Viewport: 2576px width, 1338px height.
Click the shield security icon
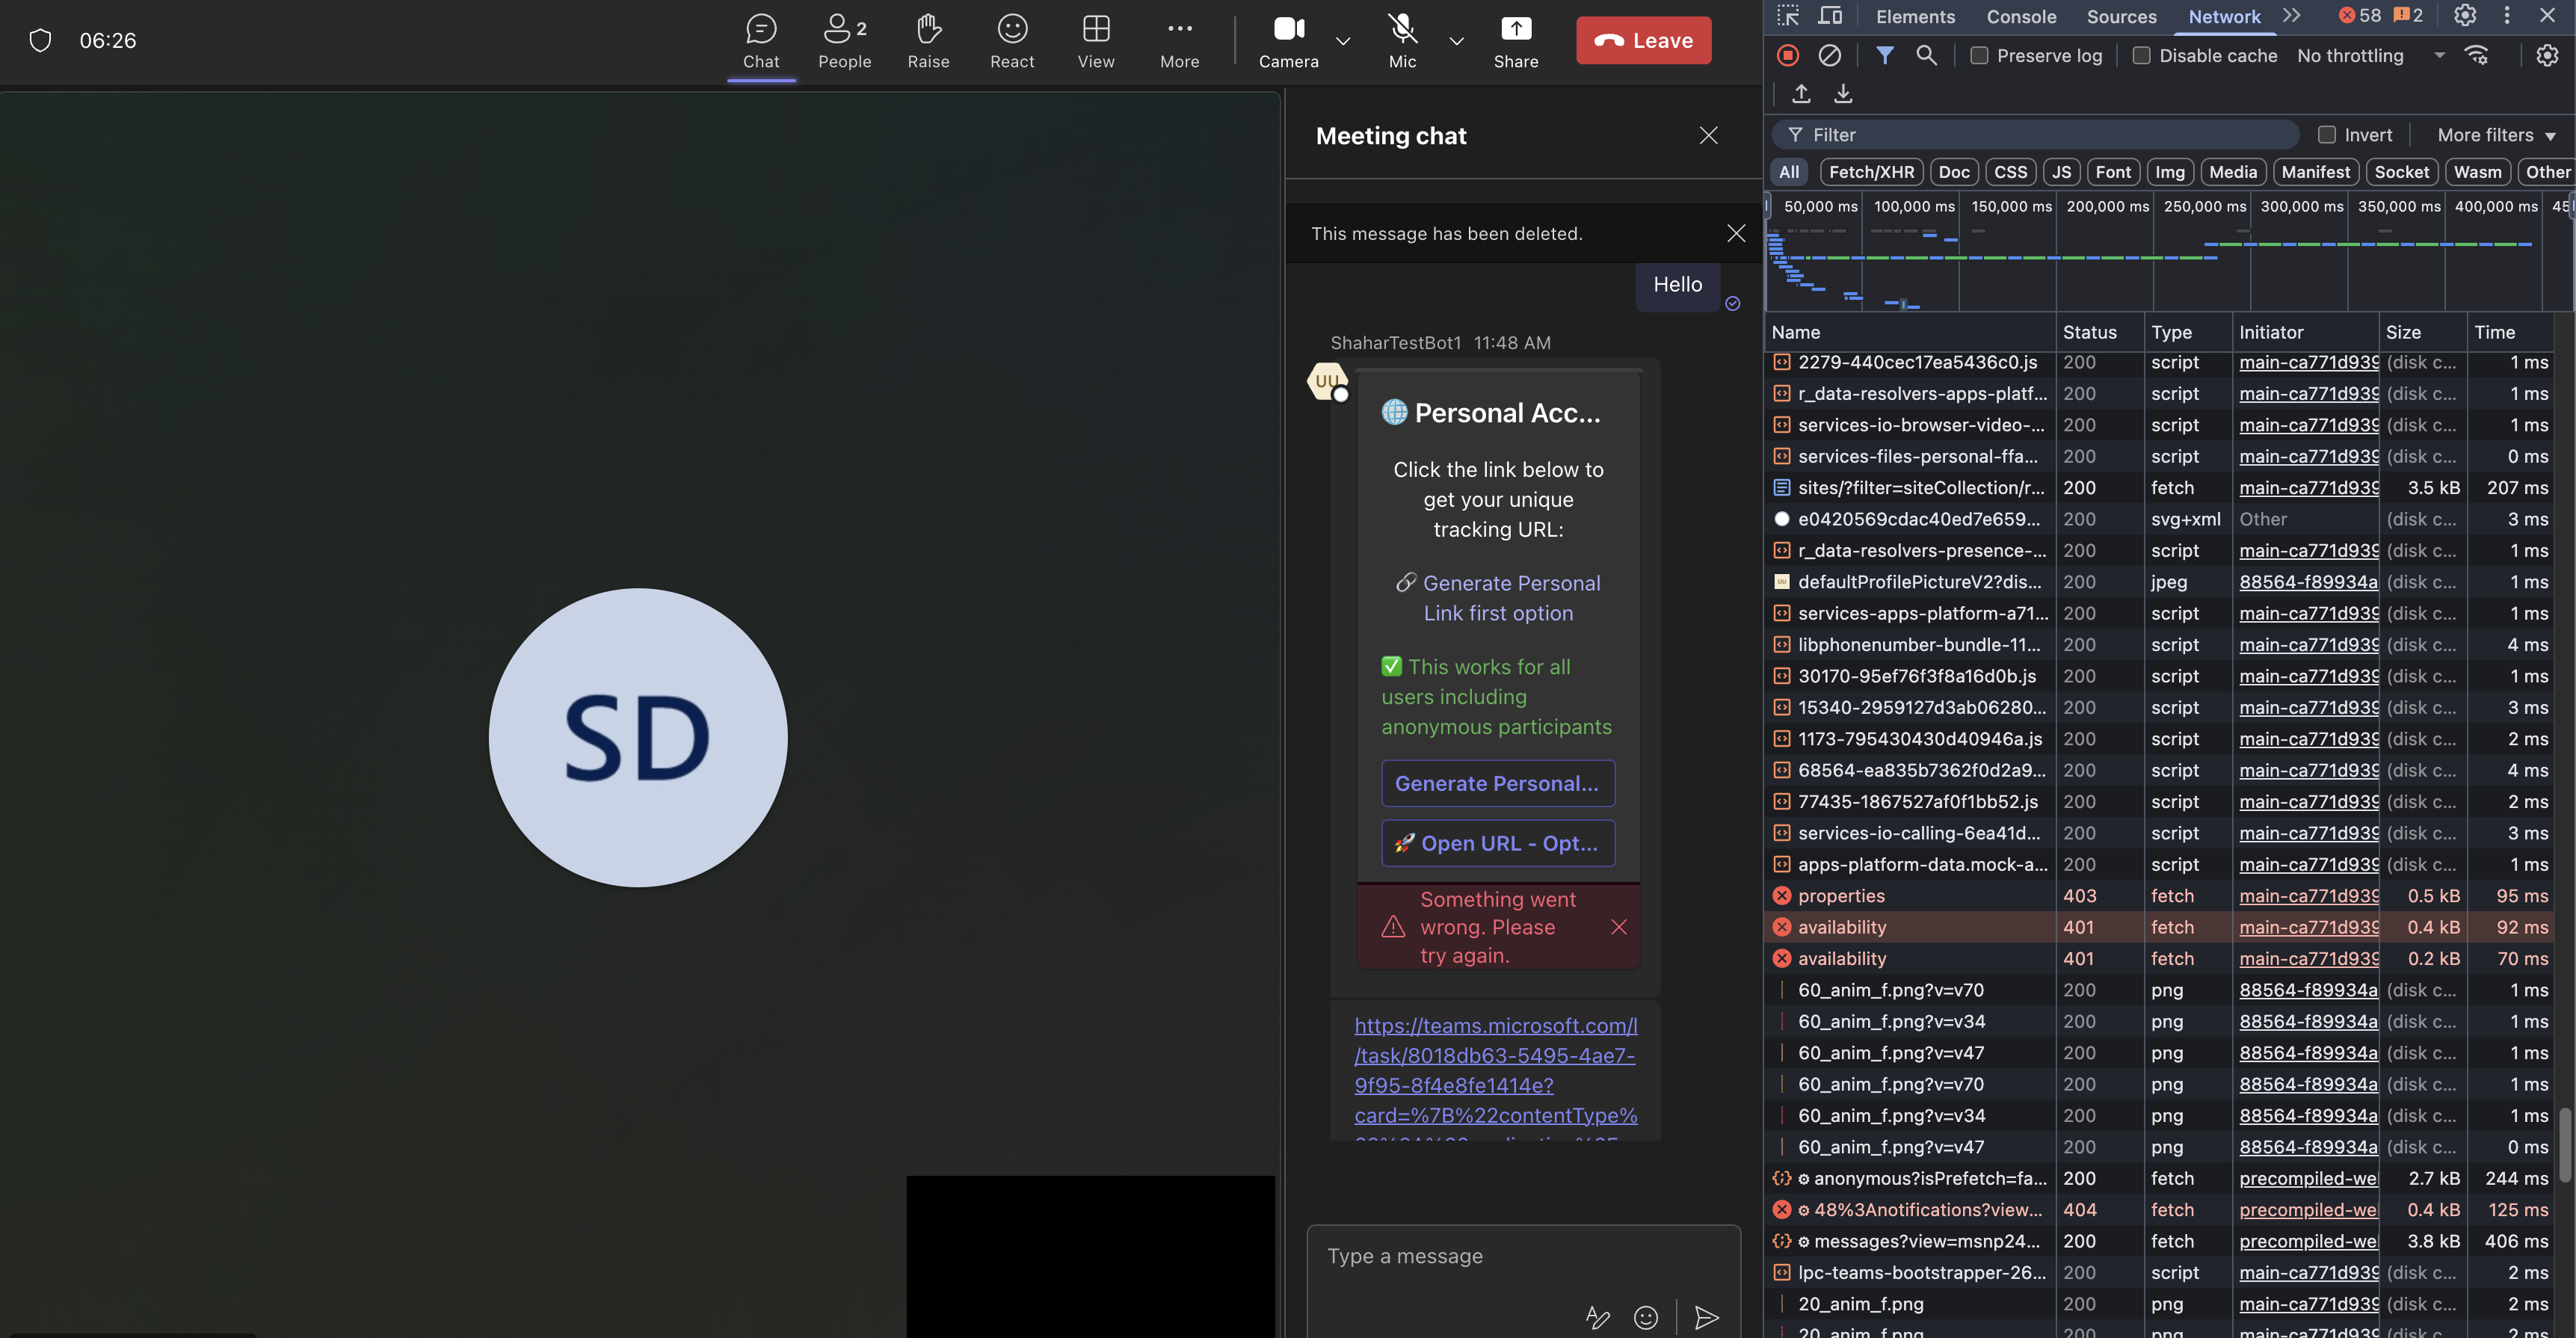(40, 40)
